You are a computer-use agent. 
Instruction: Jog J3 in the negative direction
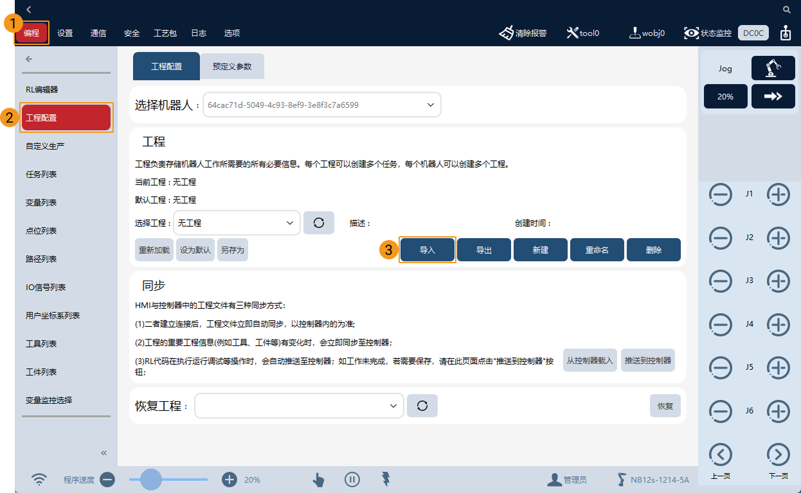coord(720,281)
